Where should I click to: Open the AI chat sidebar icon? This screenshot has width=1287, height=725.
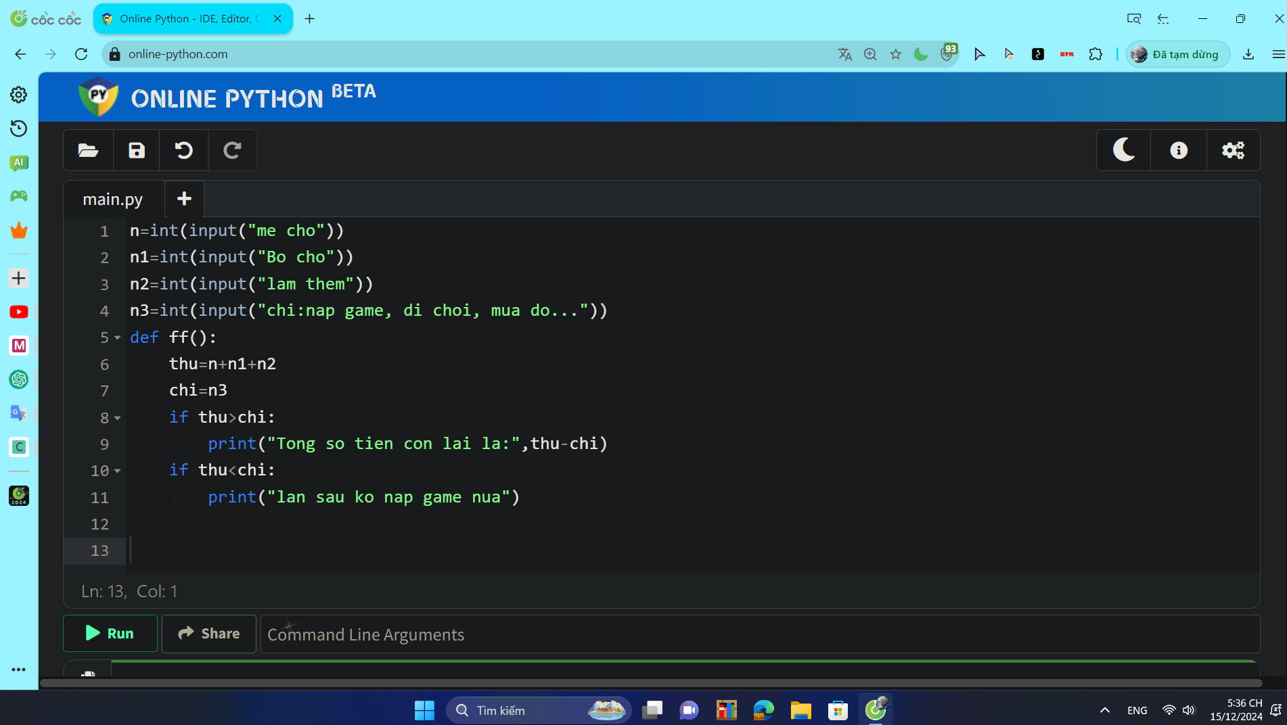pos(19,162)
